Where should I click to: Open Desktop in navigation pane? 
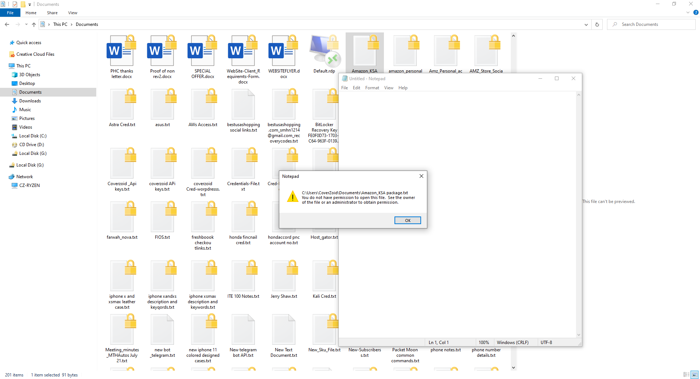(27, 83)
